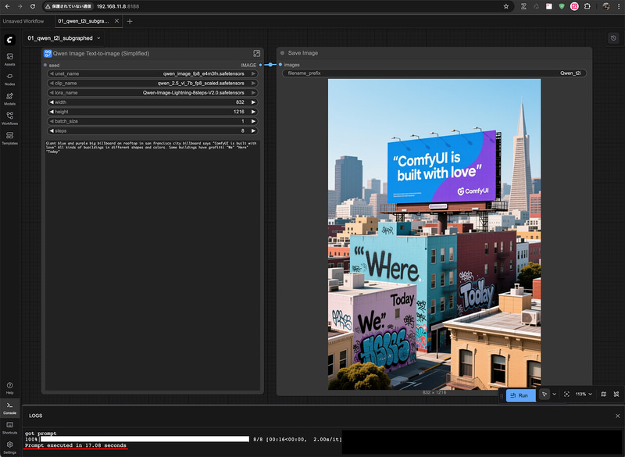
Task: Click the queue history icon
Action: point(613,37)
